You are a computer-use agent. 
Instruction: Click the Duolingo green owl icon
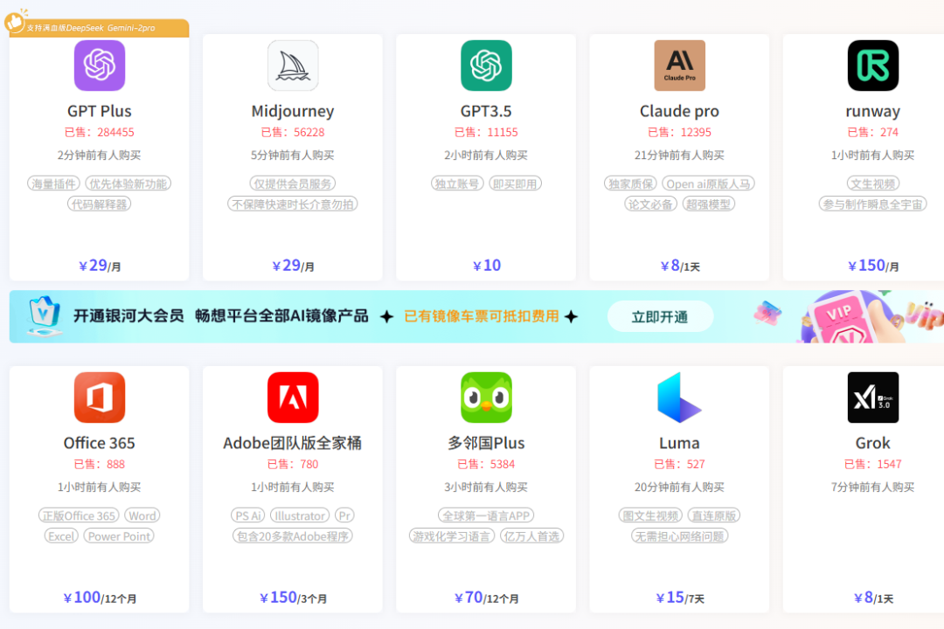486,397
